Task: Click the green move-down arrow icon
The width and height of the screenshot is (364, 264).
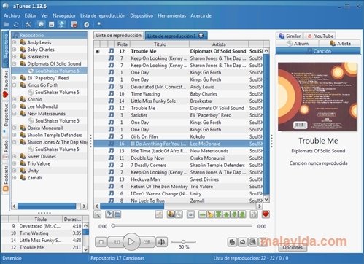Action: click(234, 214)
